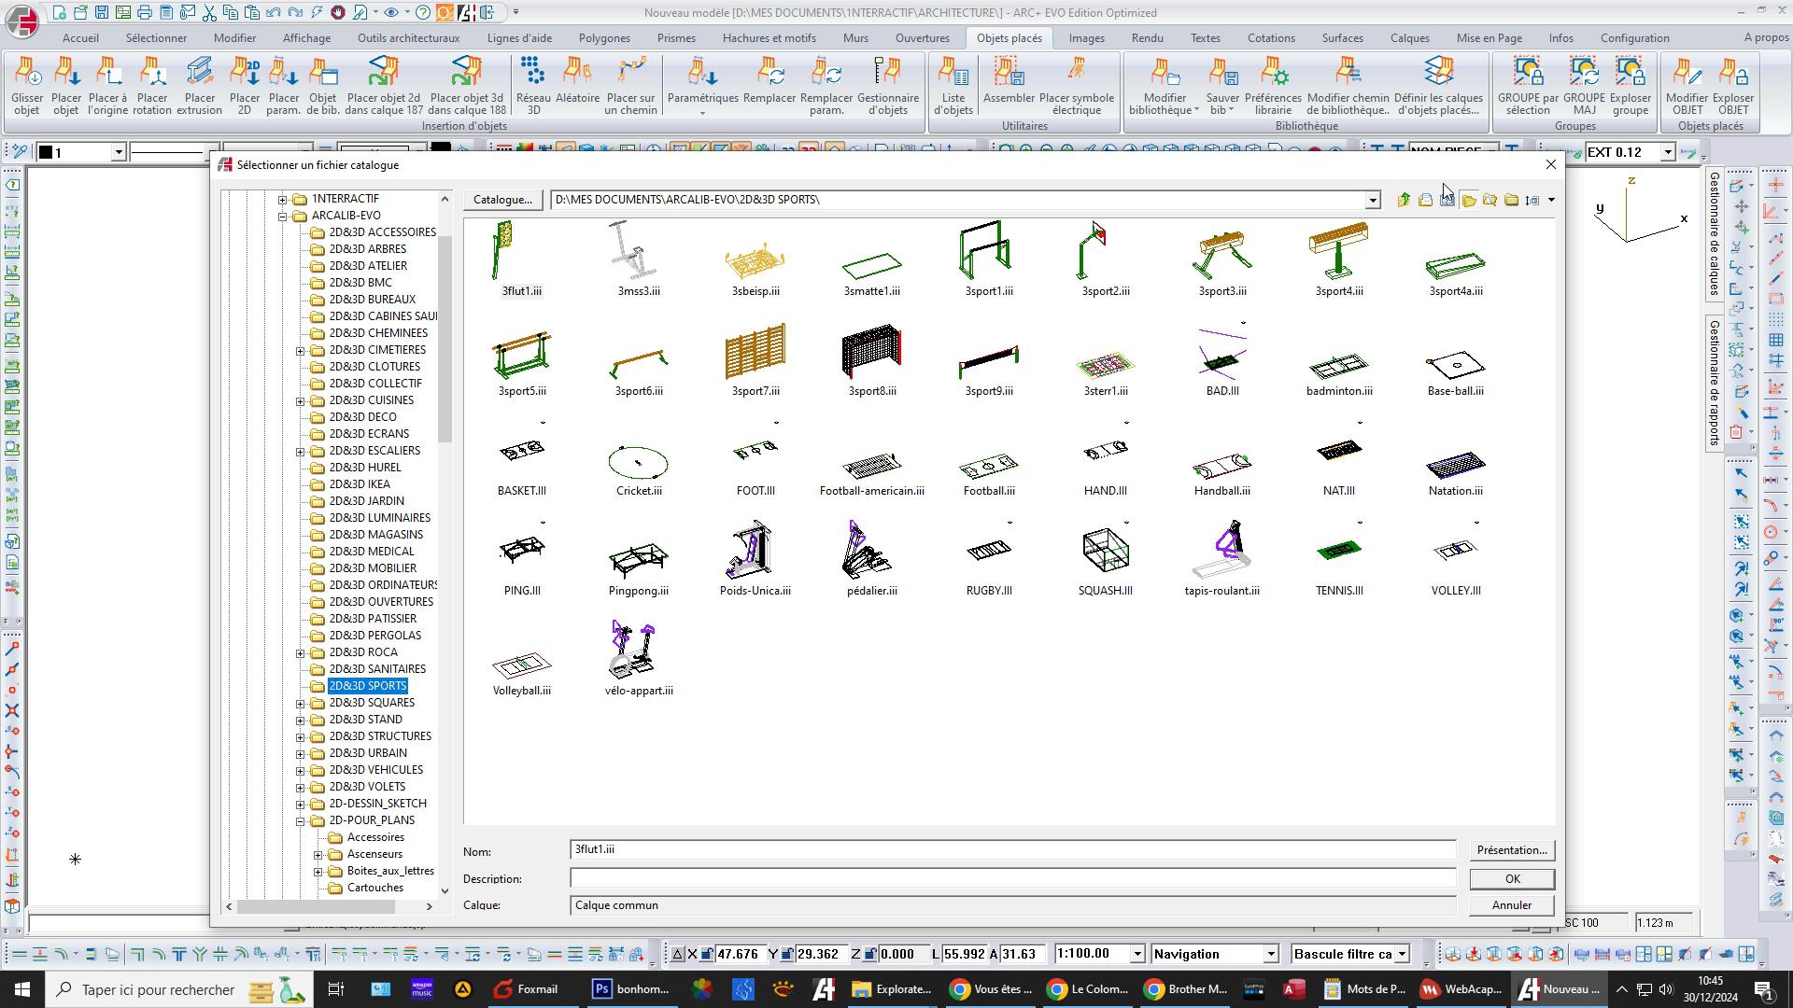Click the black pen color swatch
The image size is (1793, 1008).
(x=45, y=152)
